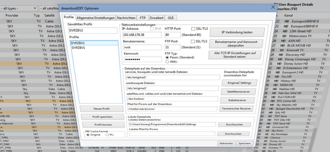Open the 'all satellites' dropdown filter
This screenshot has height=152, width=330.
coord(48,8)
